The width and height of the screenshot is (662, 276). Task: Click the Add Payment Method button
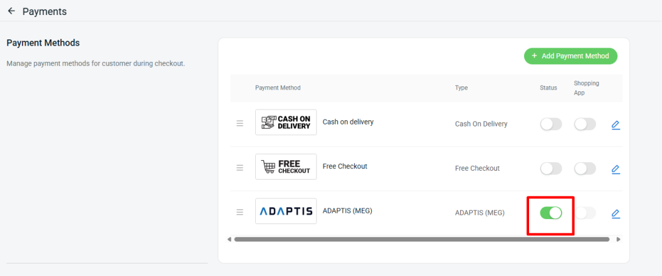click(570, 56)
